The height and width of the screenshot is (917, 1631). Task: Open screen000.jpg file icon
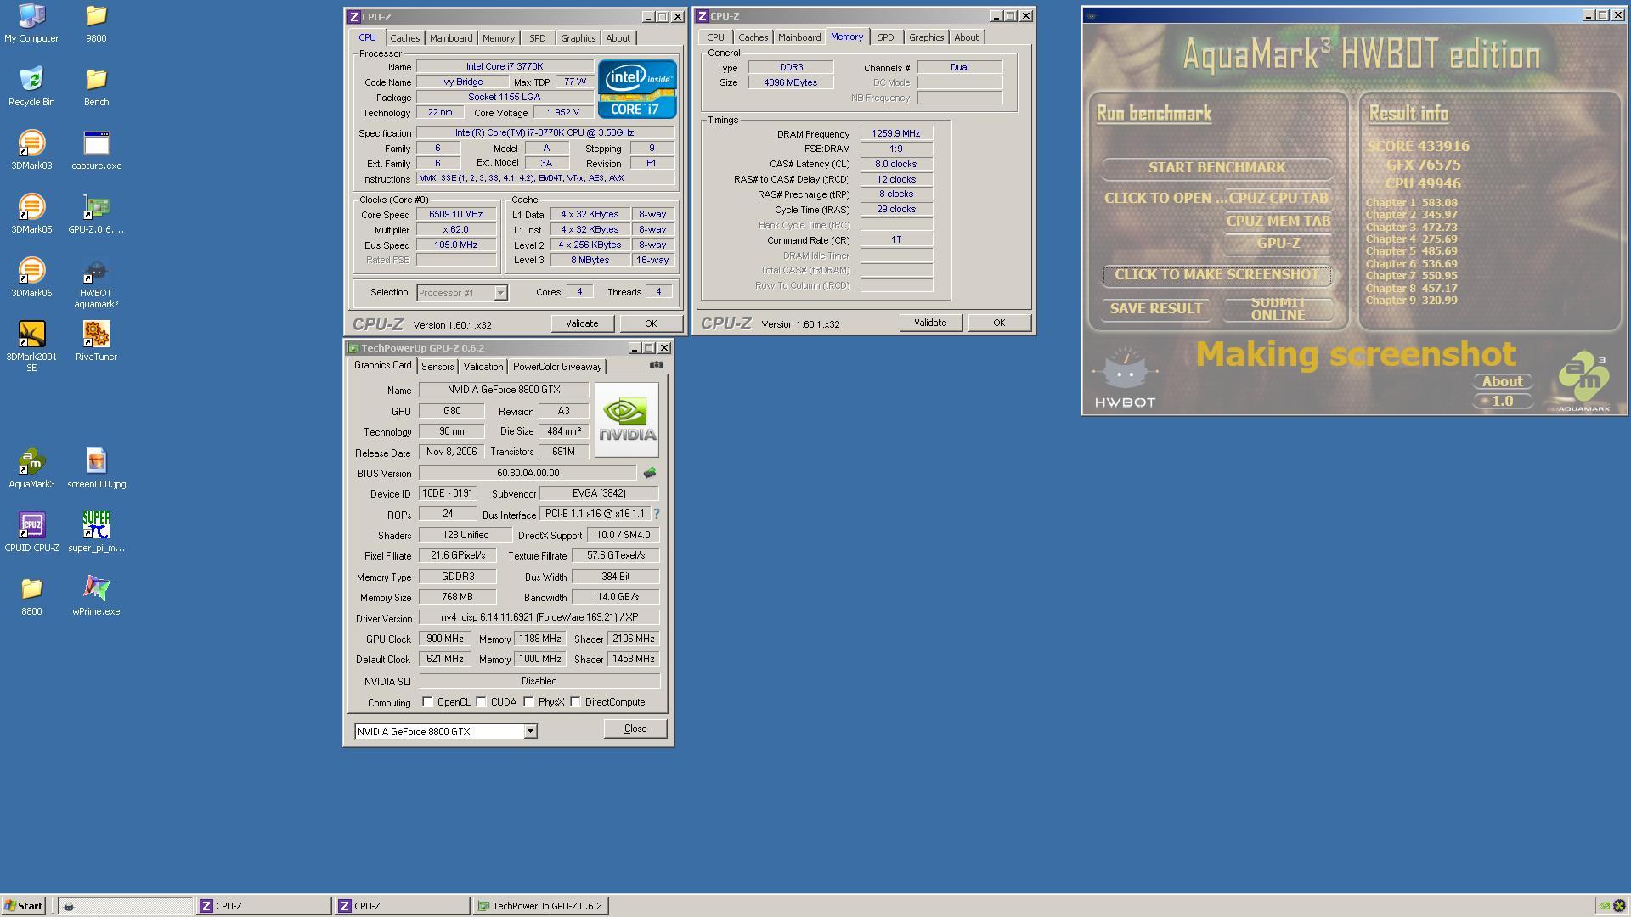pos(96,469)
